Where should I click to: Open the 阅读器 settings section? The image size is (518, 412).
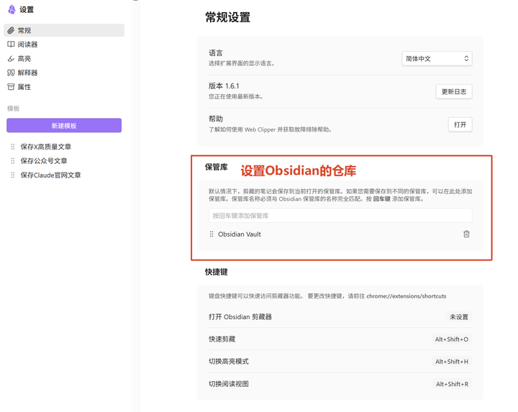[x=64, y=45]
